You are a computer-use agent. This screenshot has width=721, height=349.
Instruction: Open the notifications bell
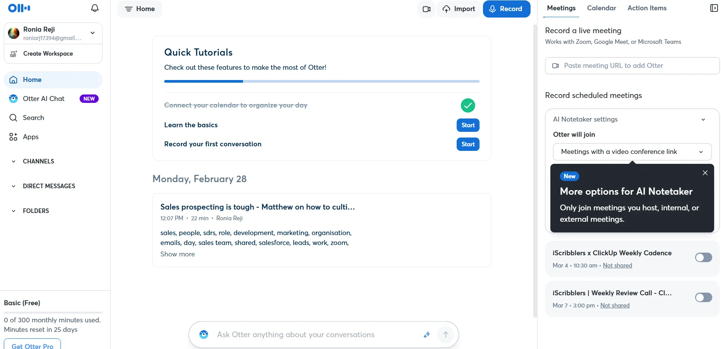pos(95,8)
